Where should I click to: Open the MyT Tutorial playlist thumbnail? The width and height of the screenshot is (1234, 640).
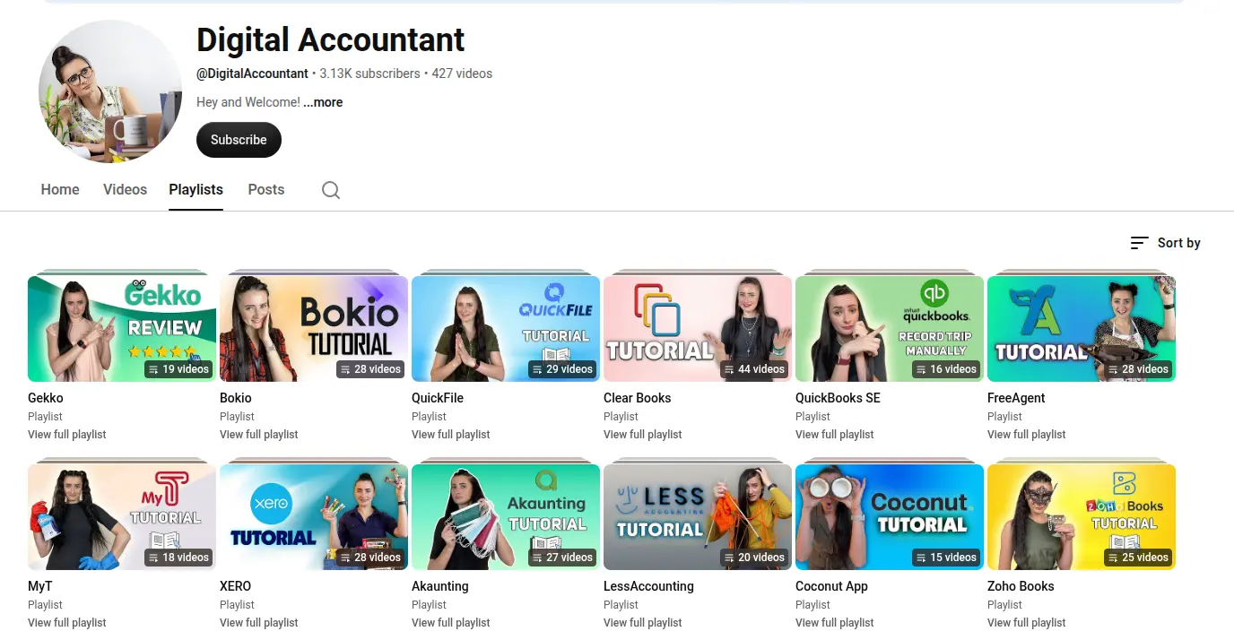point(122,517)
